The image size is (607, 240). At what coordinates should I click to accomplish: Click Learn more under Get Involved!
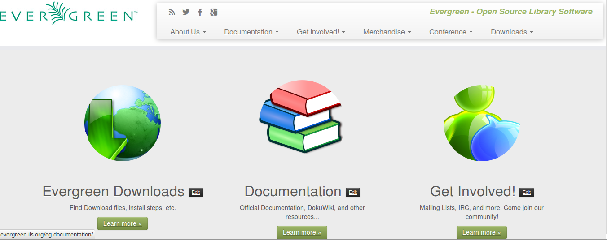coord(482,232)
